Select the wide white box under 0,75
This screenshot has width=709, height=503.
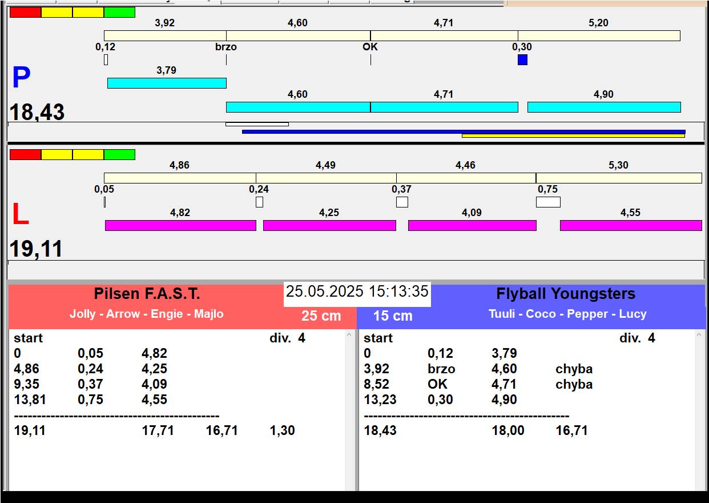click(x=548, y=202)
